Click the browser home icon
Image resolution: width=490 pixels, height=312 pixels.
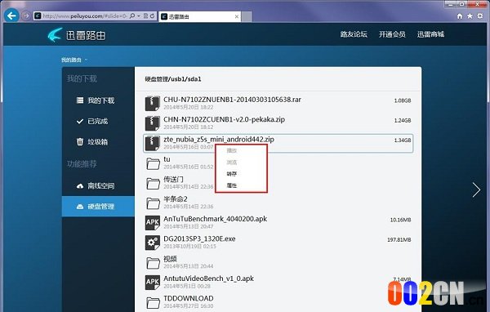point(459,16)
